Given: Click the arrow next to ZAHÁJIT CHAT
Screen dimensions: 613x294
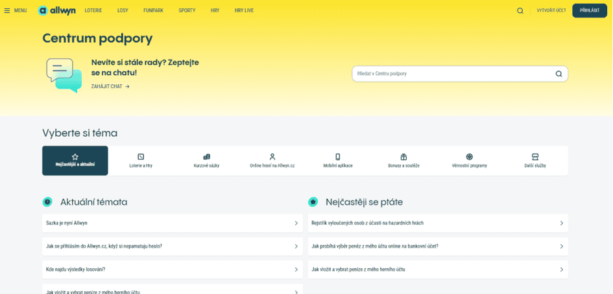Looking at the screenshot, I should (127, 87).
